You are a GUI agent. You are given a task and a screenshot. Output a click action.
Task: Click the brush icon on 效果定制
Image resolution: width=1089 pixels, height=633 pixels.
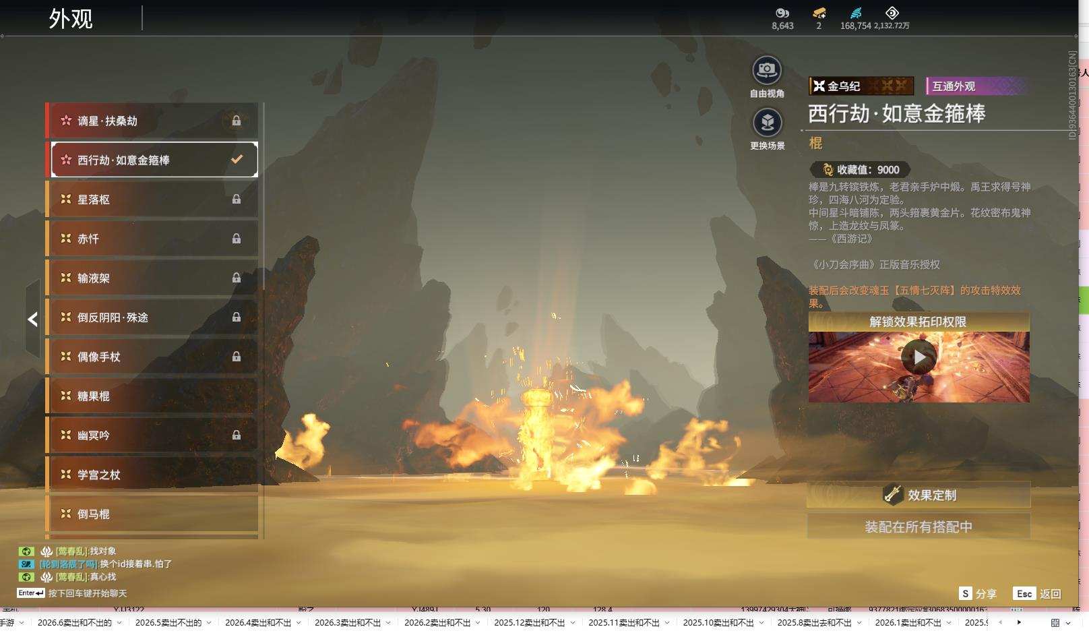tap(893, 495)
